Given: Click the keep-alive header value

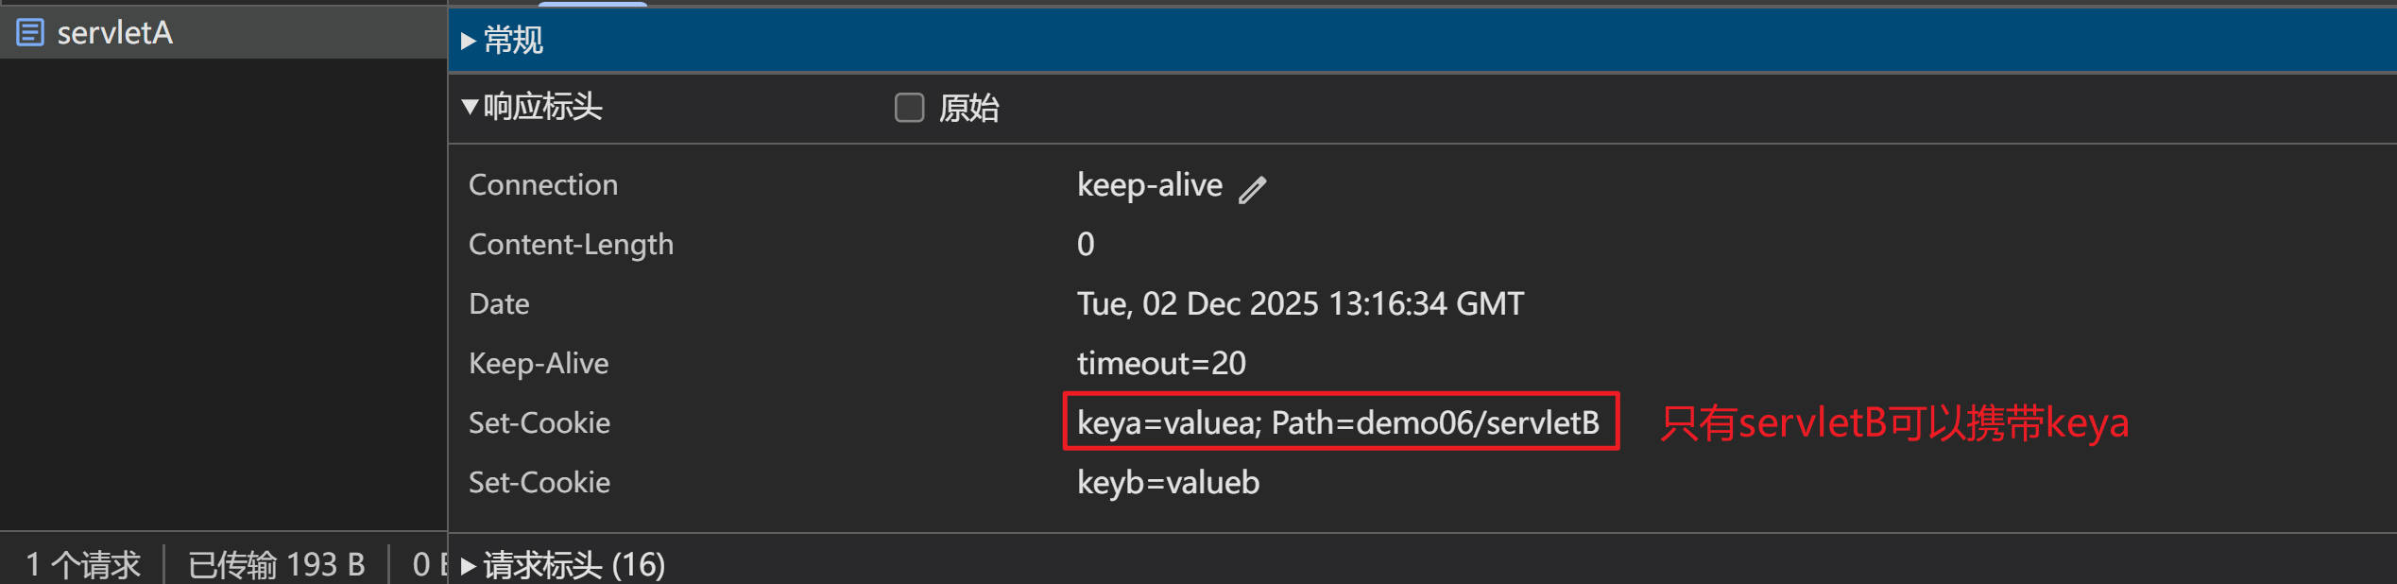Looking at the screenshot, I should click(1149, 184).
